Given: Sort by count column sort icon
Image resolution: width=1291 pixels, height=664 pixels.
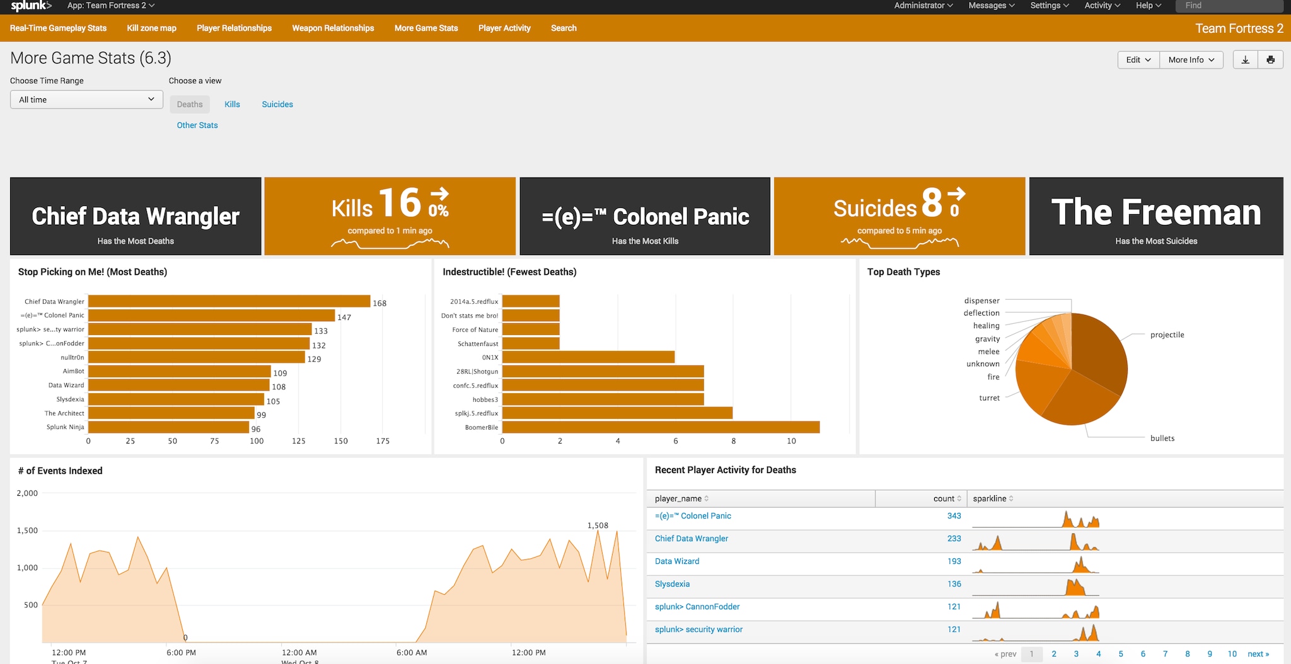Looking at the screenshot, I should coord(959,498).
